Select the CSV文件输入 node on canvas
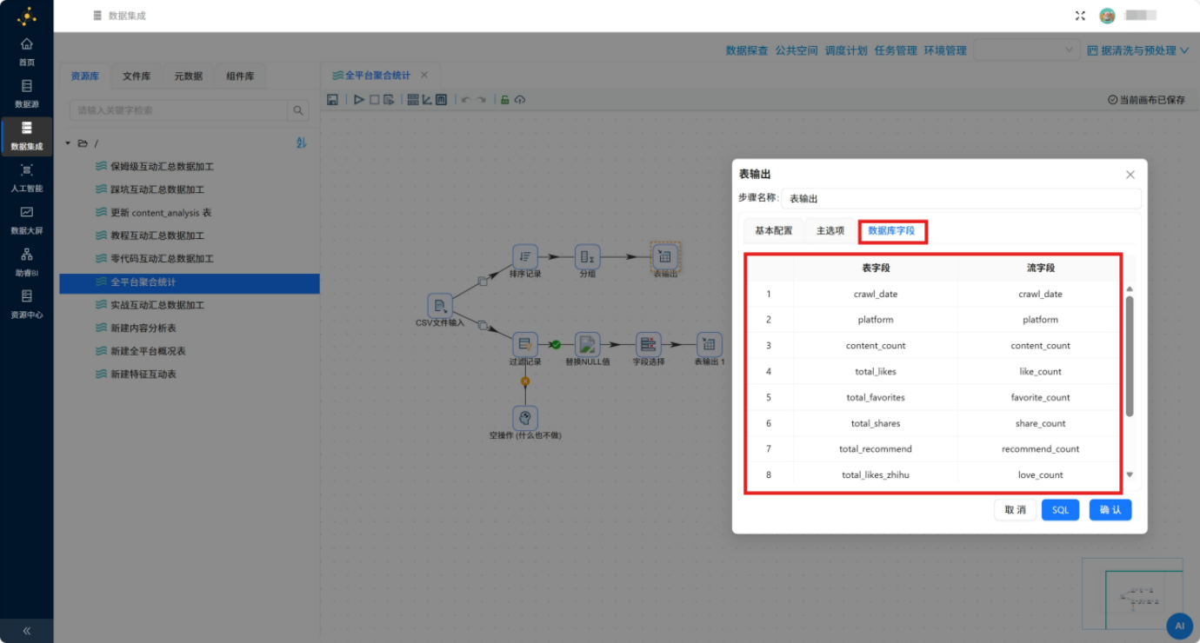The width and height of the screenshot is (1200, 643). 440,306
